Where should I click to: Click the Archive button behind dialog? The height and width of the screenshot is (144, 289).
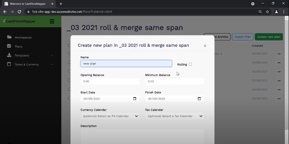(x=222, y=37)
